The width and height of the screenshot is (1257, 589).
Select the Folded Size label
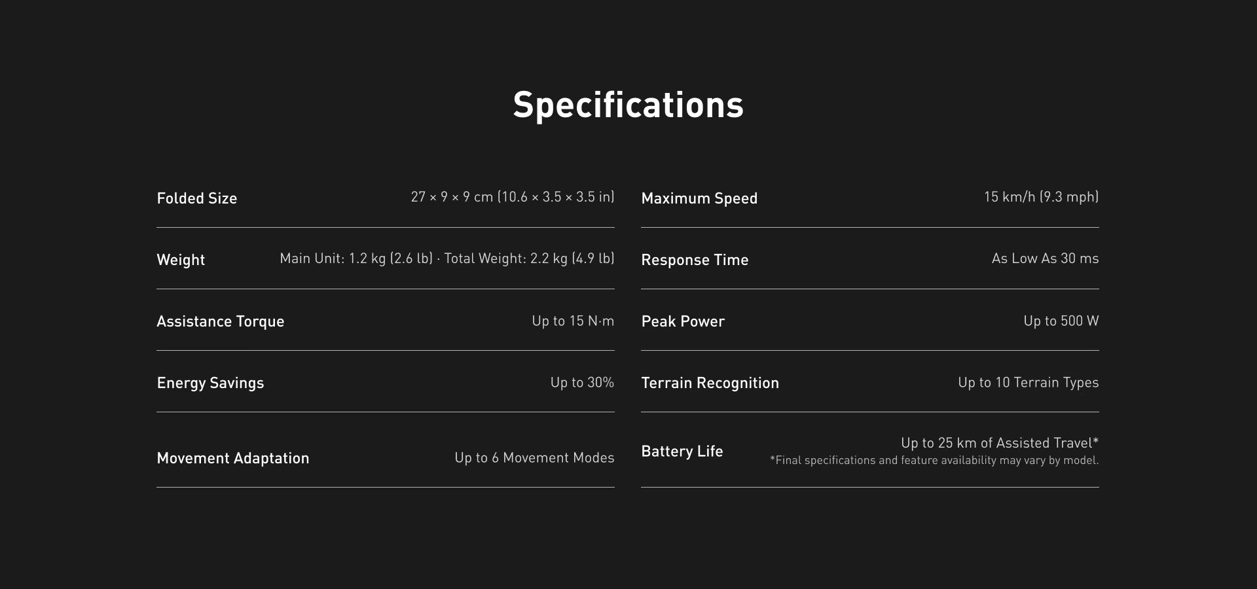pyautogui.click(x=197, y=198)
